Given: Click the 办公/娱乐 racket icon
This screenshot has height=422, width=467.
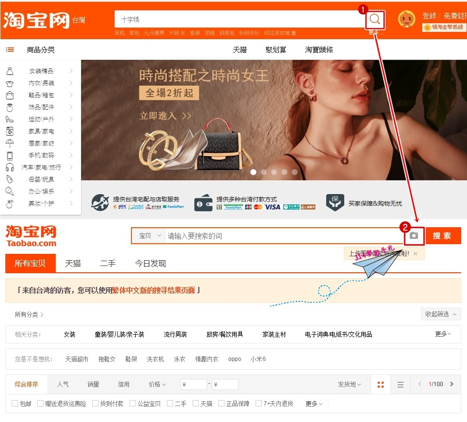Looking at the screenshot, I should 10,191.
